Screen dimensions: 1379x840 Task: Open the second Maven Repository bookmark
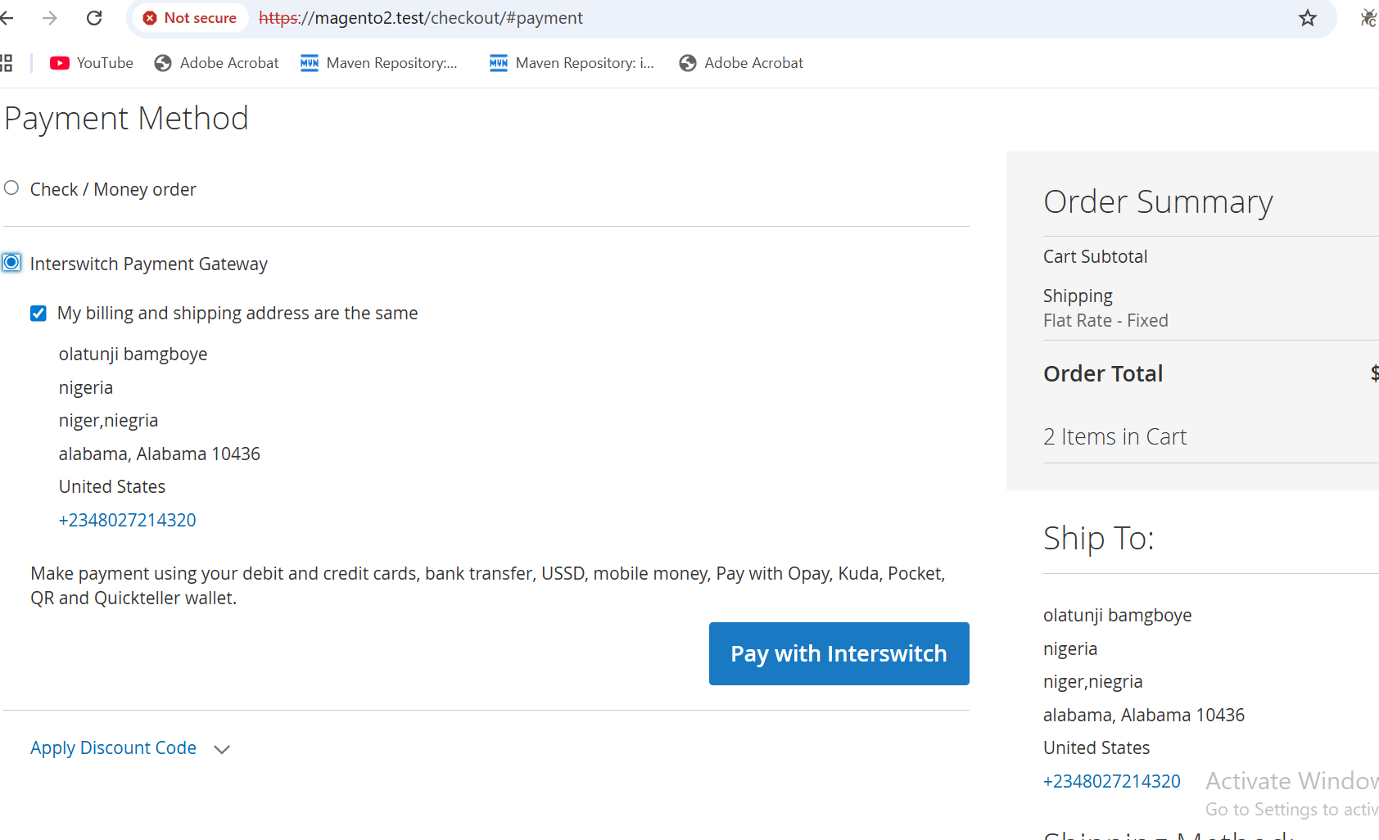572,63
